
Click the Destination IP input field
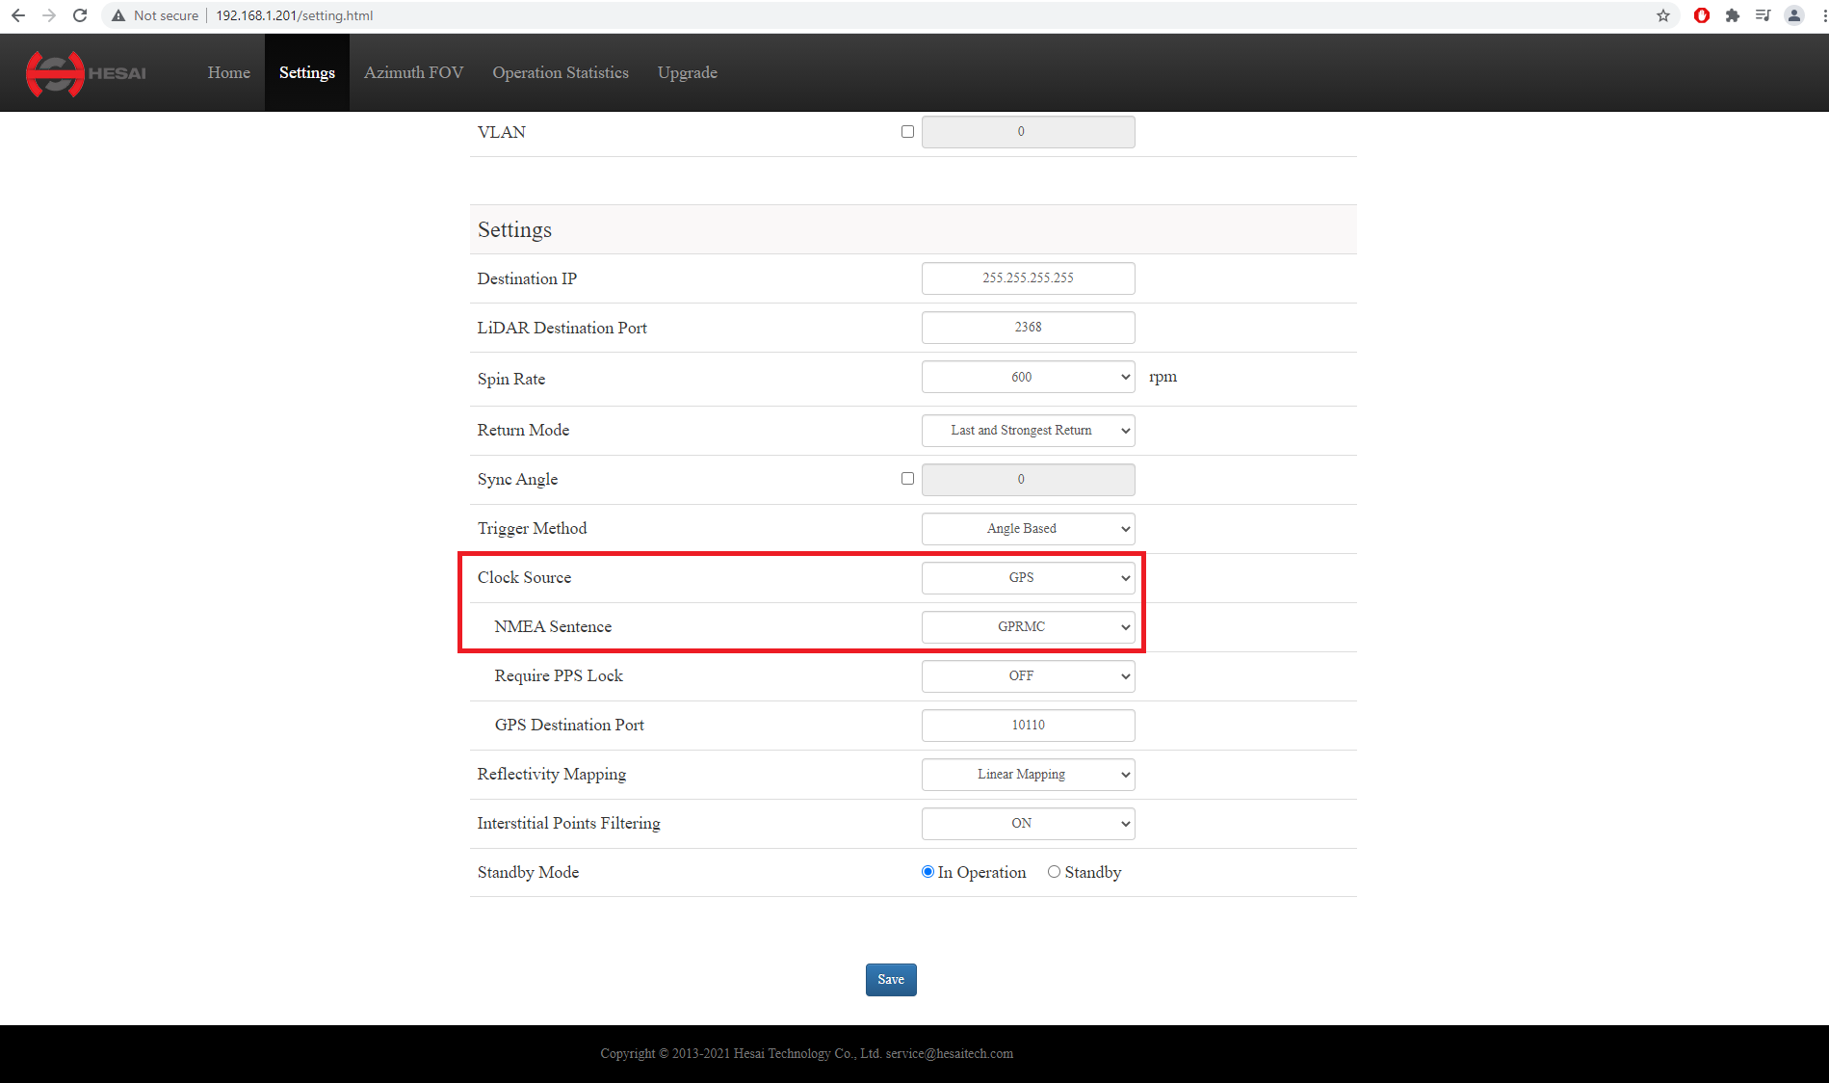click(1028, 278)
